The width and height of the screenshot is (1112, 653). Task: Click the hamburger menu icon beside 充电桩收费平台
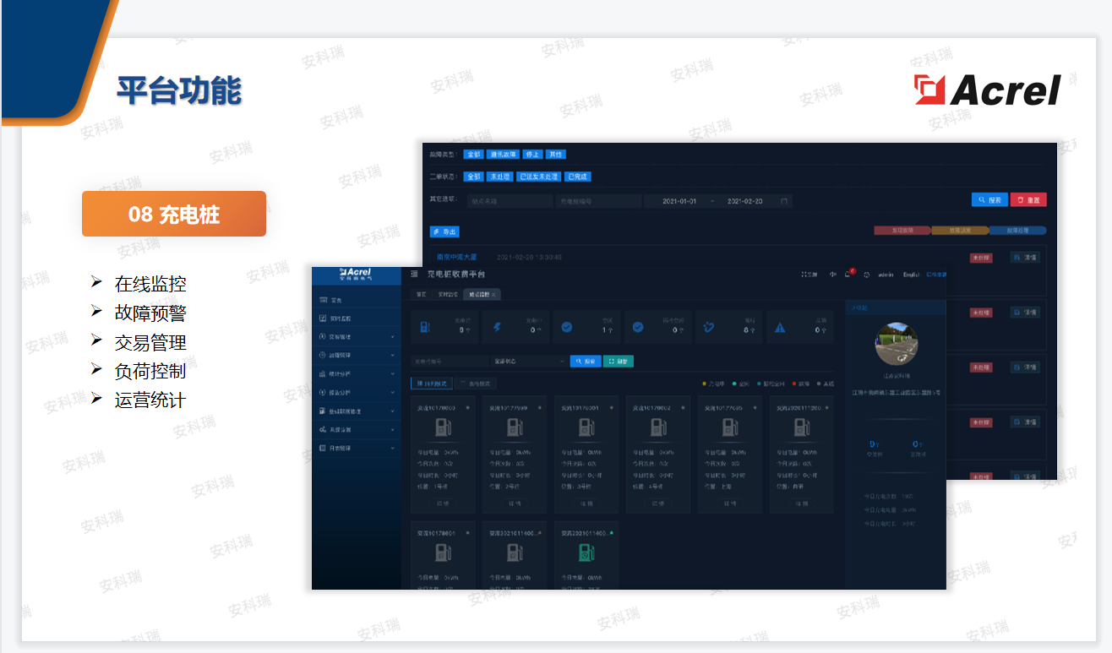[414, 274]
